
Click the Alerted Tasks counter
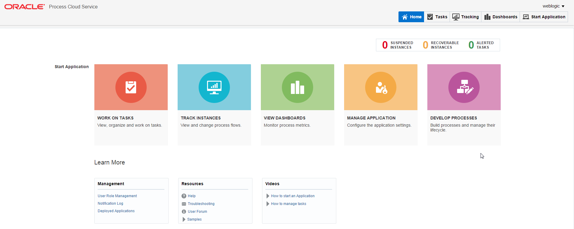(x=481, y=45)
